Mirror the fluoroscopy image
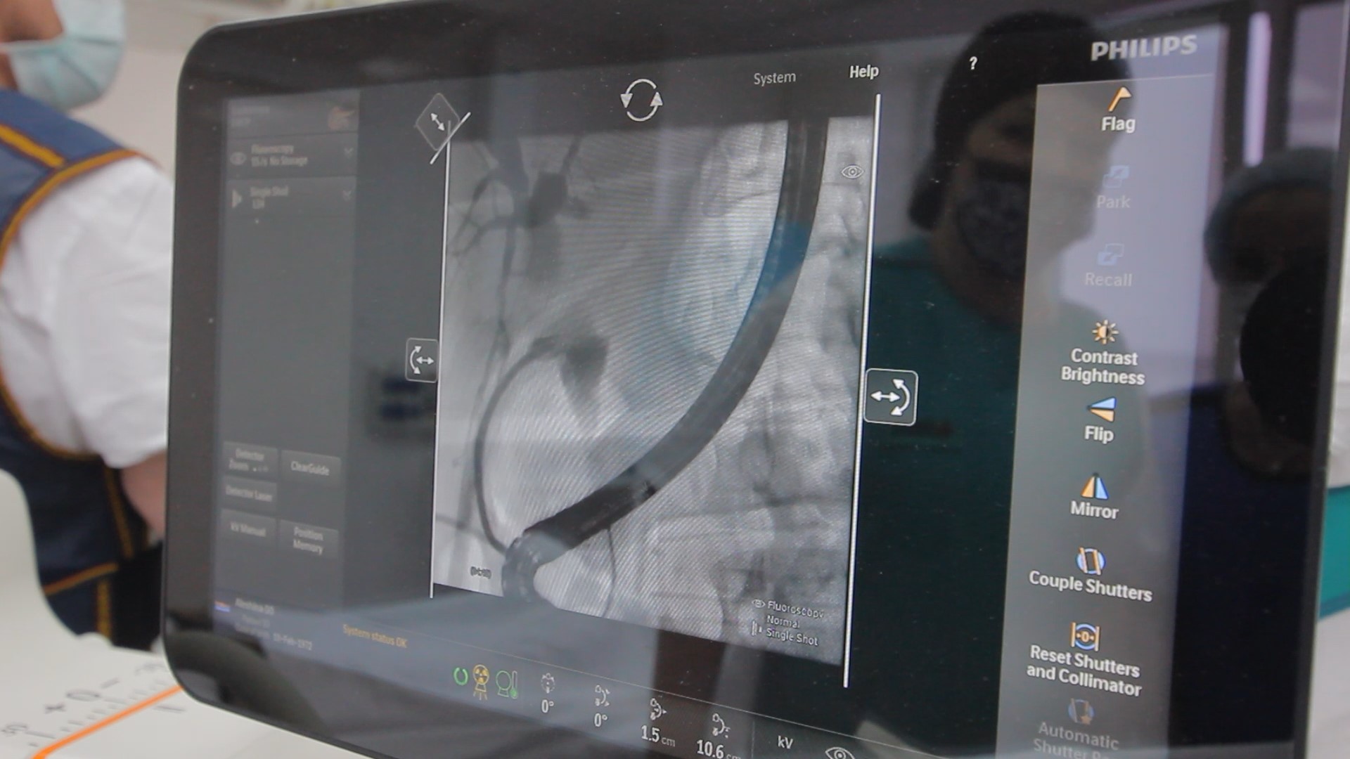Viewport: 1350px width, 759px height. tap(1094, 496)
